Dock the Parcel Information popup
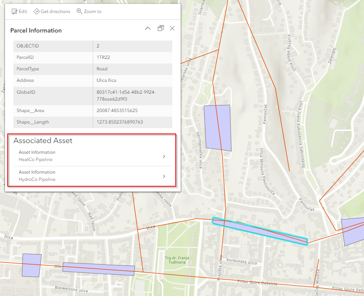 point(160,28)
